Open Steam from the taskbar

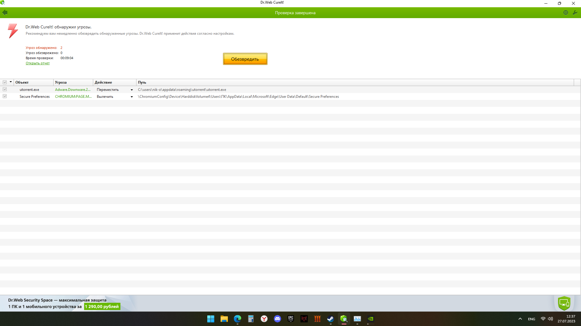330,319
